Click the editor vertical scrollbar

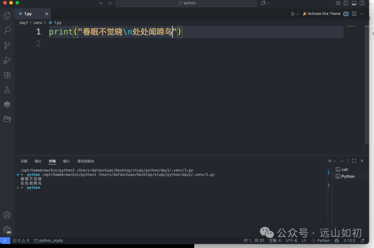coord(367,85)
